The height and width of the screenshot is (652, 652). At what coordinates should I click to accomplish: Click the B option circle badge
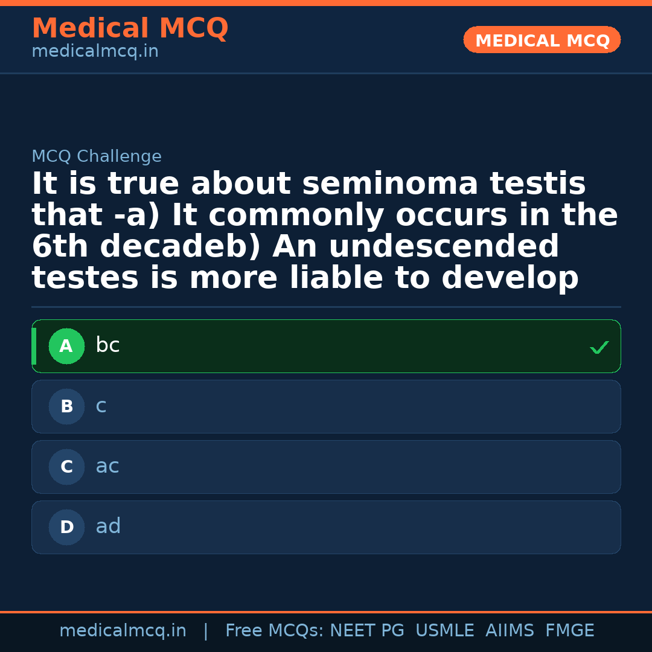(66, 407)
